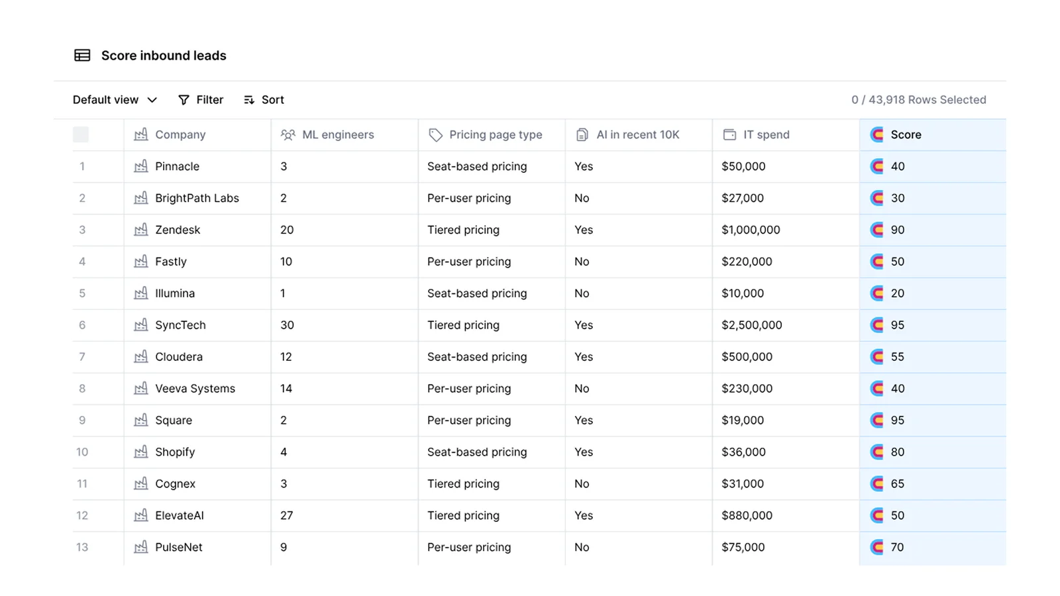The image size is (1060, 596).
Task: Click the score icon in SyncTech's row
Action: [x=877, y=325]
